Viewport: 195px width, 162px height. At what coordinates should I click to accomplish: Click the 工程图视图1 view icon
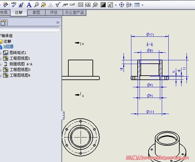coord(6,58)
